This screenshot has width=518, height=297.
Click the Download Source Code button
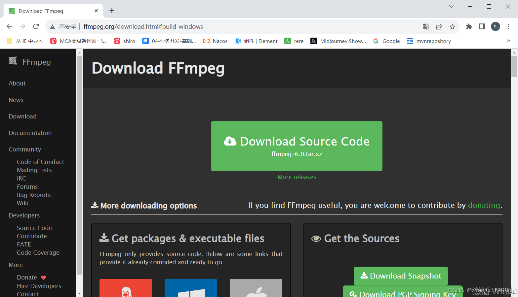(x=297, y=146)
